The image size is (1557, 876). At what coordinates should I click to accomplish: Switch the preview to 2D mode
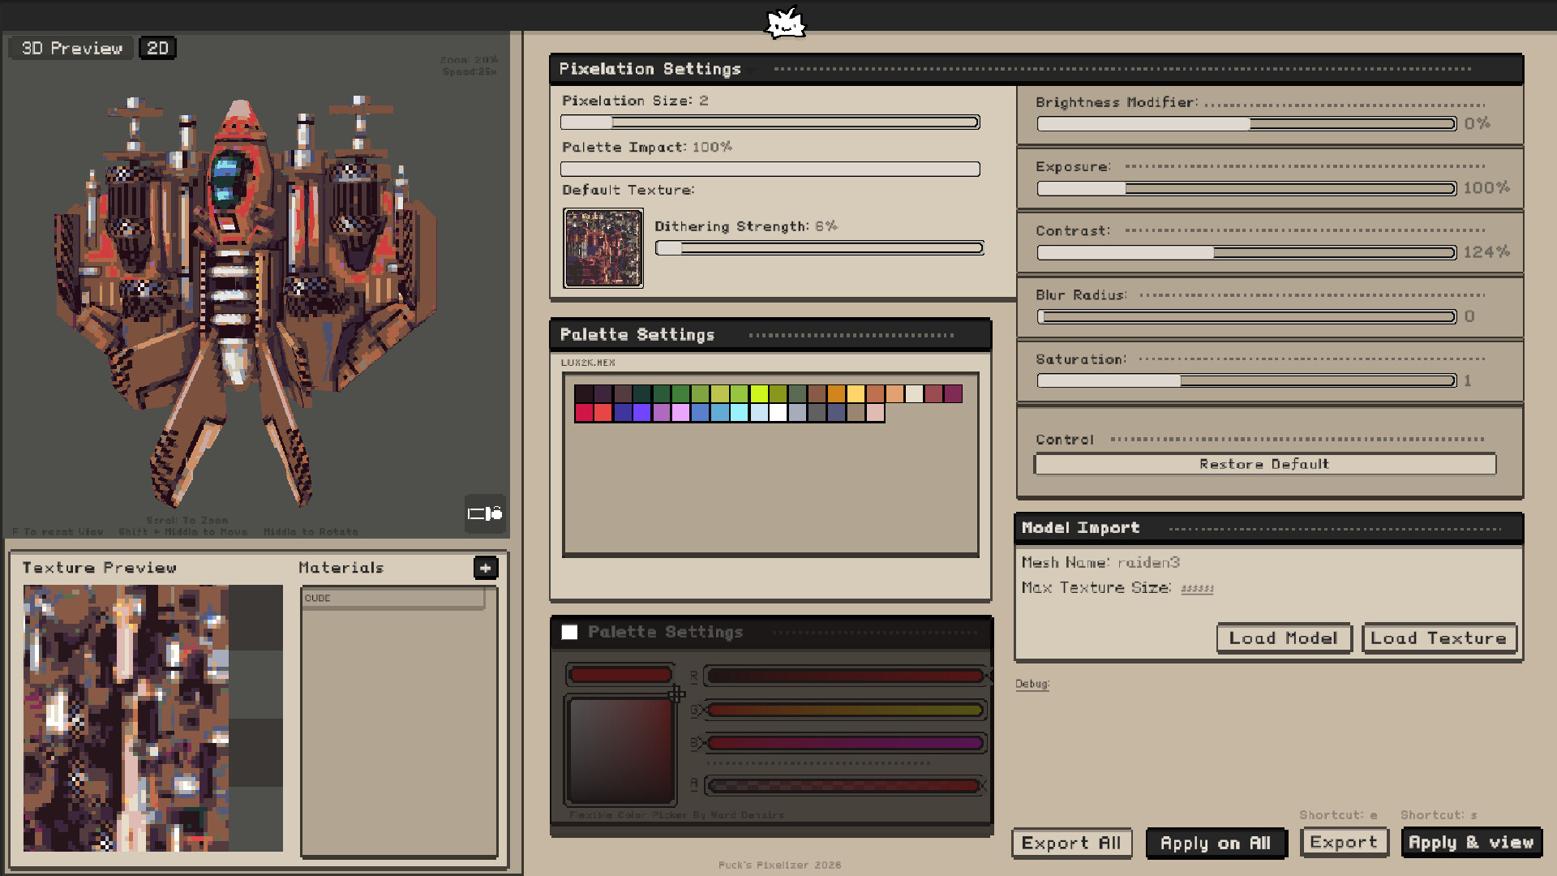pyautogui.click(x=157, y=48)
